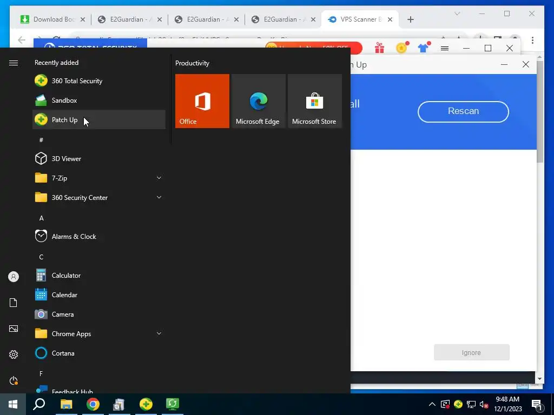This screenshot has height=415, width=554.
Task: Click the Power icon in Start sidebar
Action: pyautogui.click(x=14, y=380)
